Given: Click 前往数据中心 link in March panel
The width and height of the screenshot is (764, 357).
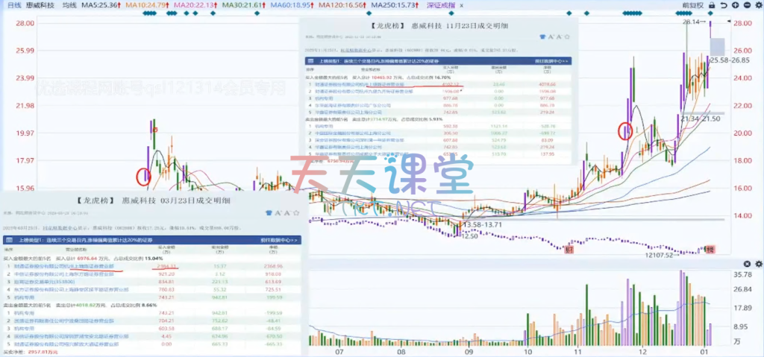Looking at the screenshot, I should (x=280, y=240).
